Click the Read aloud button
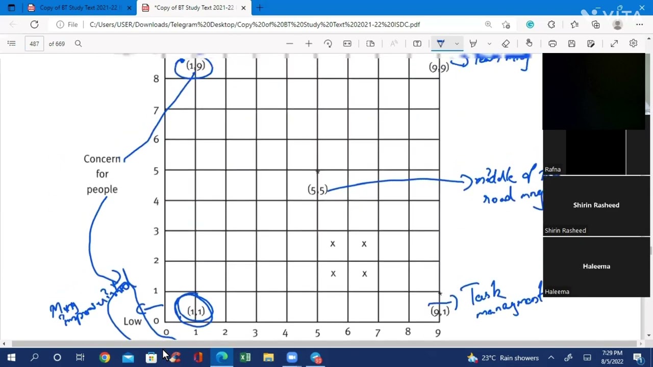 pyautogui.click(x=394, y=44)
